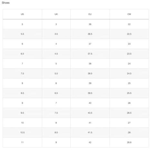Select the EU 41.5 cell

(90, 133)
